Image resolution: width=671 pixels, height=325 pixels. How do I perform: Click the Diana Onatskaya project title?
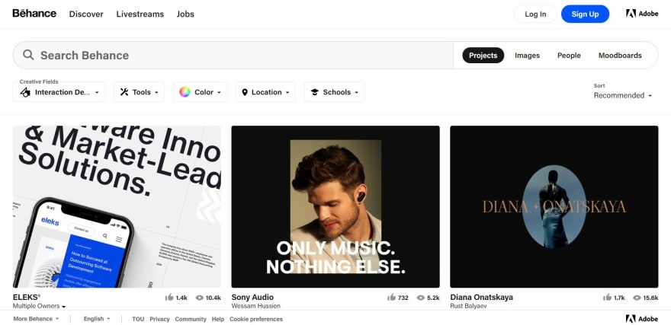point(481,298)
